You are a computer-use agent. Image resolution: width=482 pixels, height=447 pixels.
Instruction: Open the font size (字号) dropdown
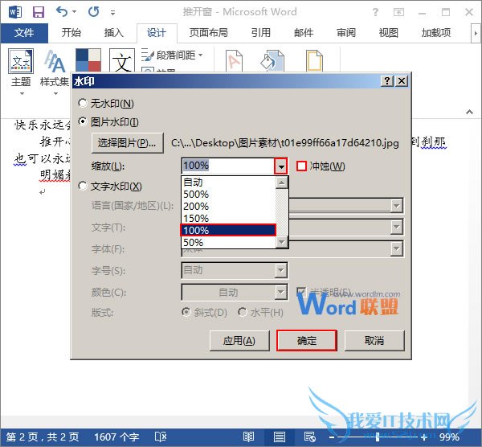pyautogui.click(x=280, y=270)
